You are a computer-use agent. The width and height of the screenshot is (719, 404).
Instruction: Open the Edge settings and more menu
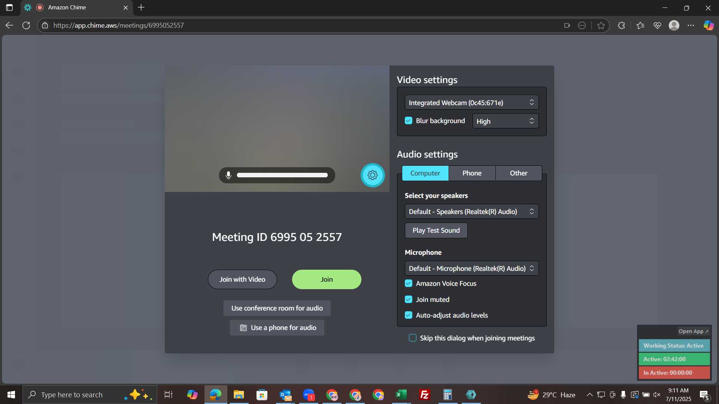coord(691,25)
